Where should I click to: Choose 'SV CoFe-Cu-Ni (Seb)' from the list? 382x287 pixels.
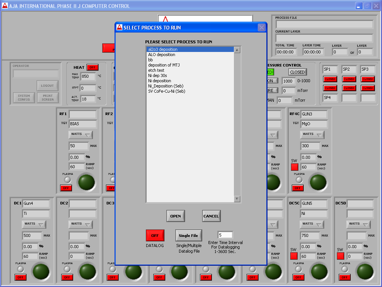point(166,91)
